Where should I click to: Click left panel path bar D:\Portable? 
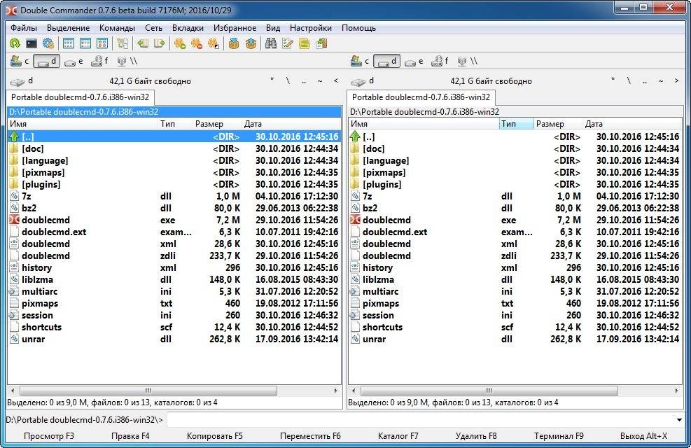(x=174, y=112)
